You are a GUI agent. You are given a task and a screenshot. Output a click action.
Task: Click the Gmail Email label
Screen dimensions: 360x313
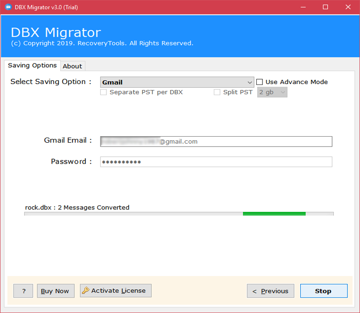pyautogui.click(x=68, y=140)
